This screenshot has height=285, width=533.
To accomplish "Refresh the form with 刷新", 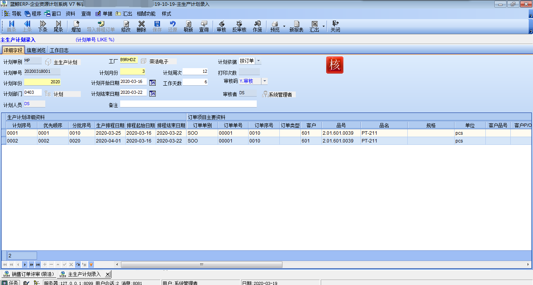I will coord(188,26).
